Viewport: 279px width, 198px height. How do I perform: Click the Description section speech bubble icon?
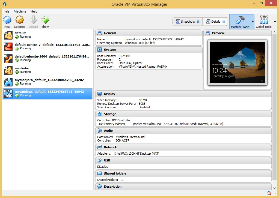point(100,187)
